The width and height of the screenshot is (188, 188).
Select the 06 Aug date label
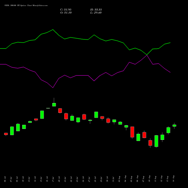[137, 179]
